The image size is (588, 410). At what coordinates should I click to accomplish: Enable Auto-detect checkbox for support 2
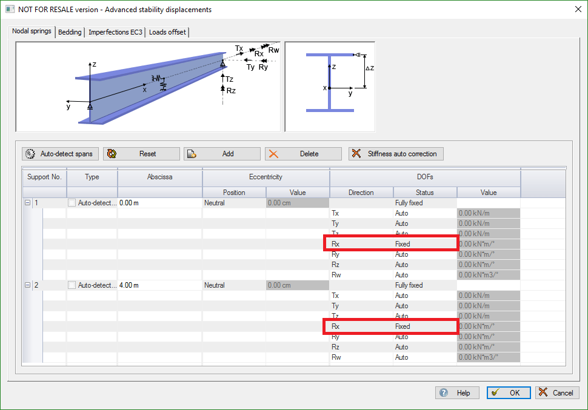pyautogui.click(x=72, y=285)
